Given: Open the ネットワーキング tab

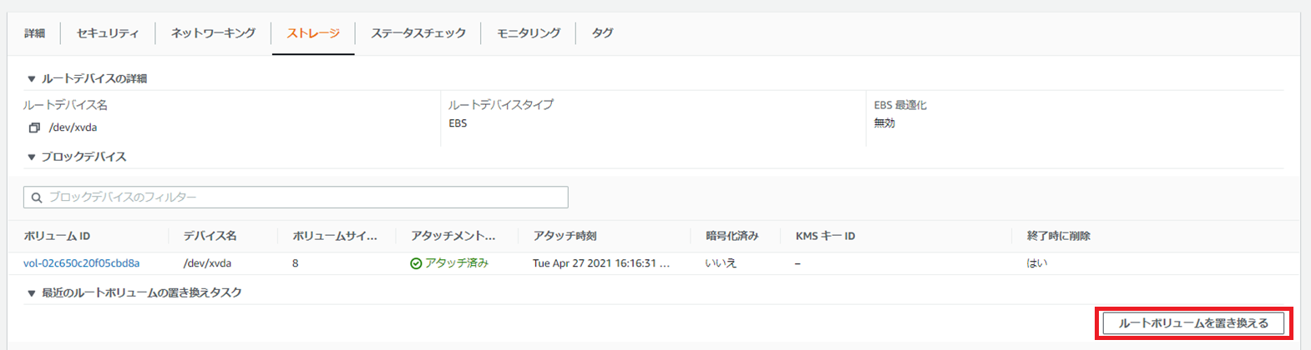Looking at the screenshot, I should (213, 33).
